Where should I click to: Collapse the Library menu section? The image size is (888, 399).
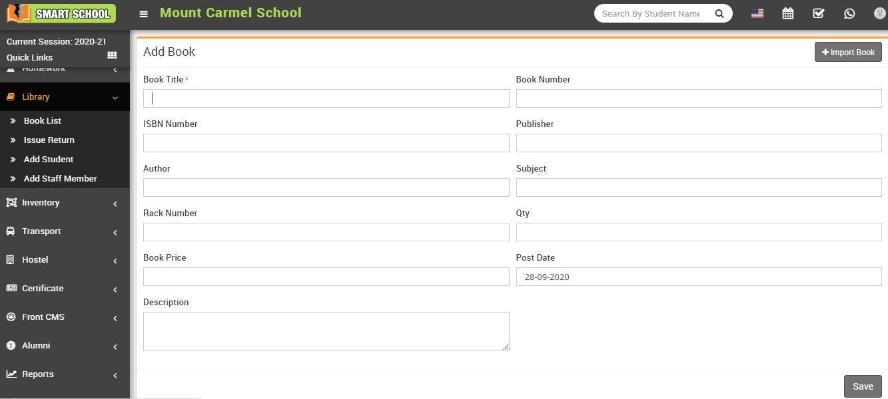65,96
